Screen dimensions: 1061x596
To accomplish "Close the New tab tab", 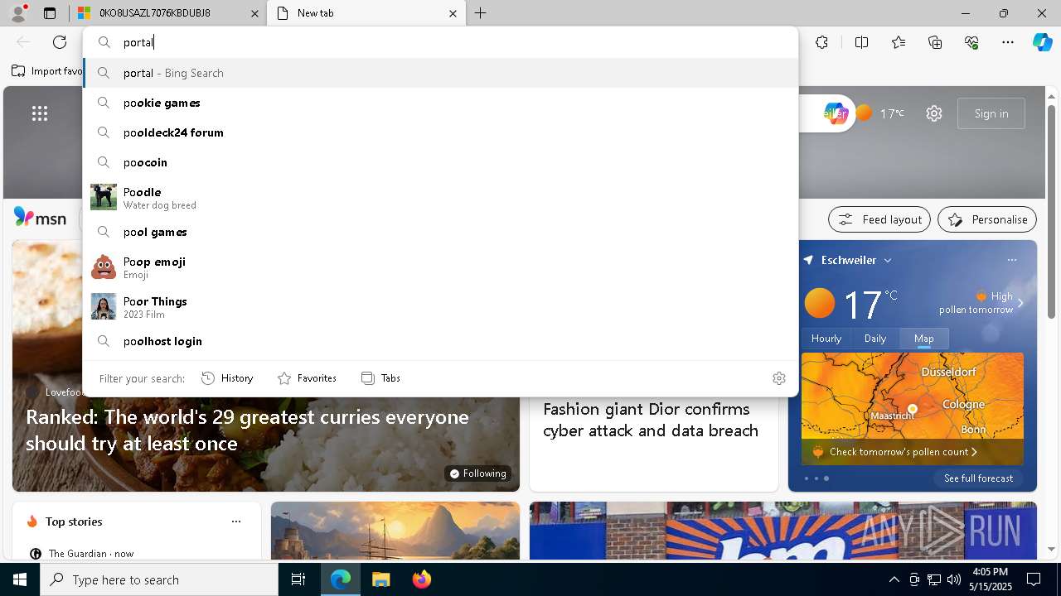I will coord(453,13).
